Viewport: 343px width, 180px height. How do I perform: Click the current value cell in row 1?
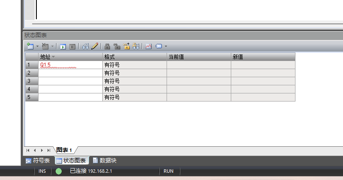(199, 65)
